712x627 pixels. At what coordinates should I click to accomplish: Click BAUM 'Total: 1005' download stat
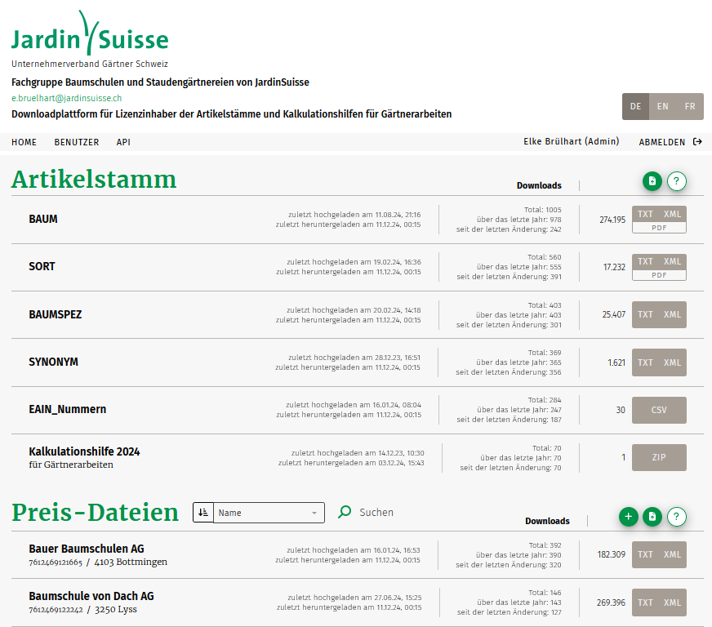(543, 210)
